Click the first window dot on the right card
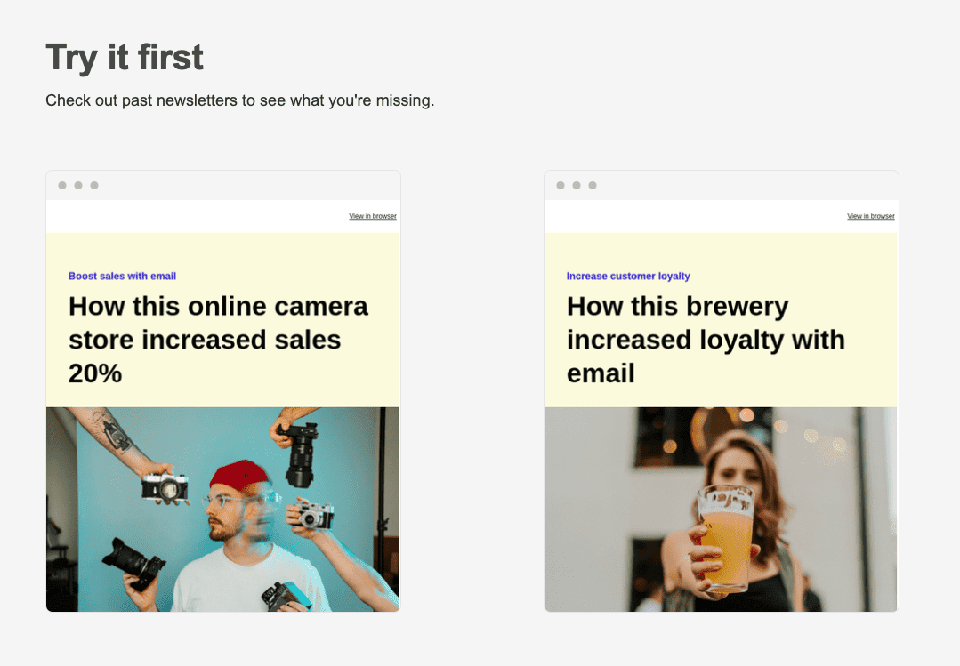The height and width of the screenshot is (666, 960). [560, 186]
